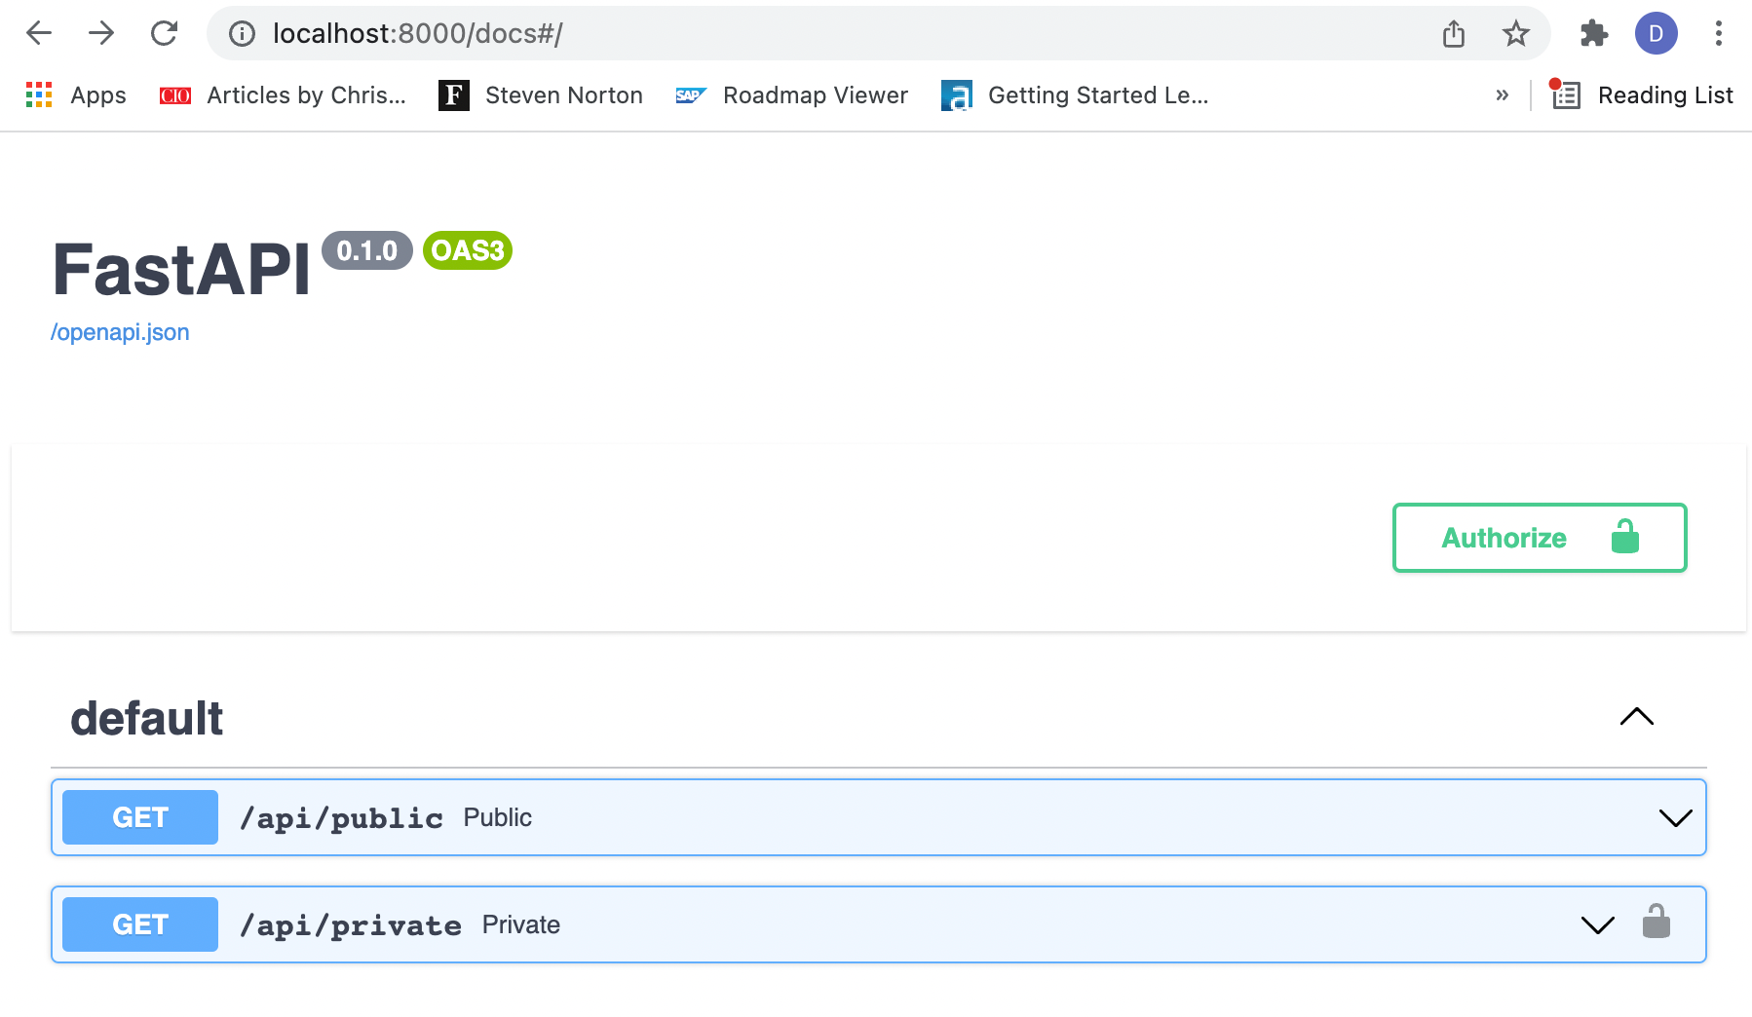1752x1017 pixels.
Task: Reload the current page
Action: 164,34
